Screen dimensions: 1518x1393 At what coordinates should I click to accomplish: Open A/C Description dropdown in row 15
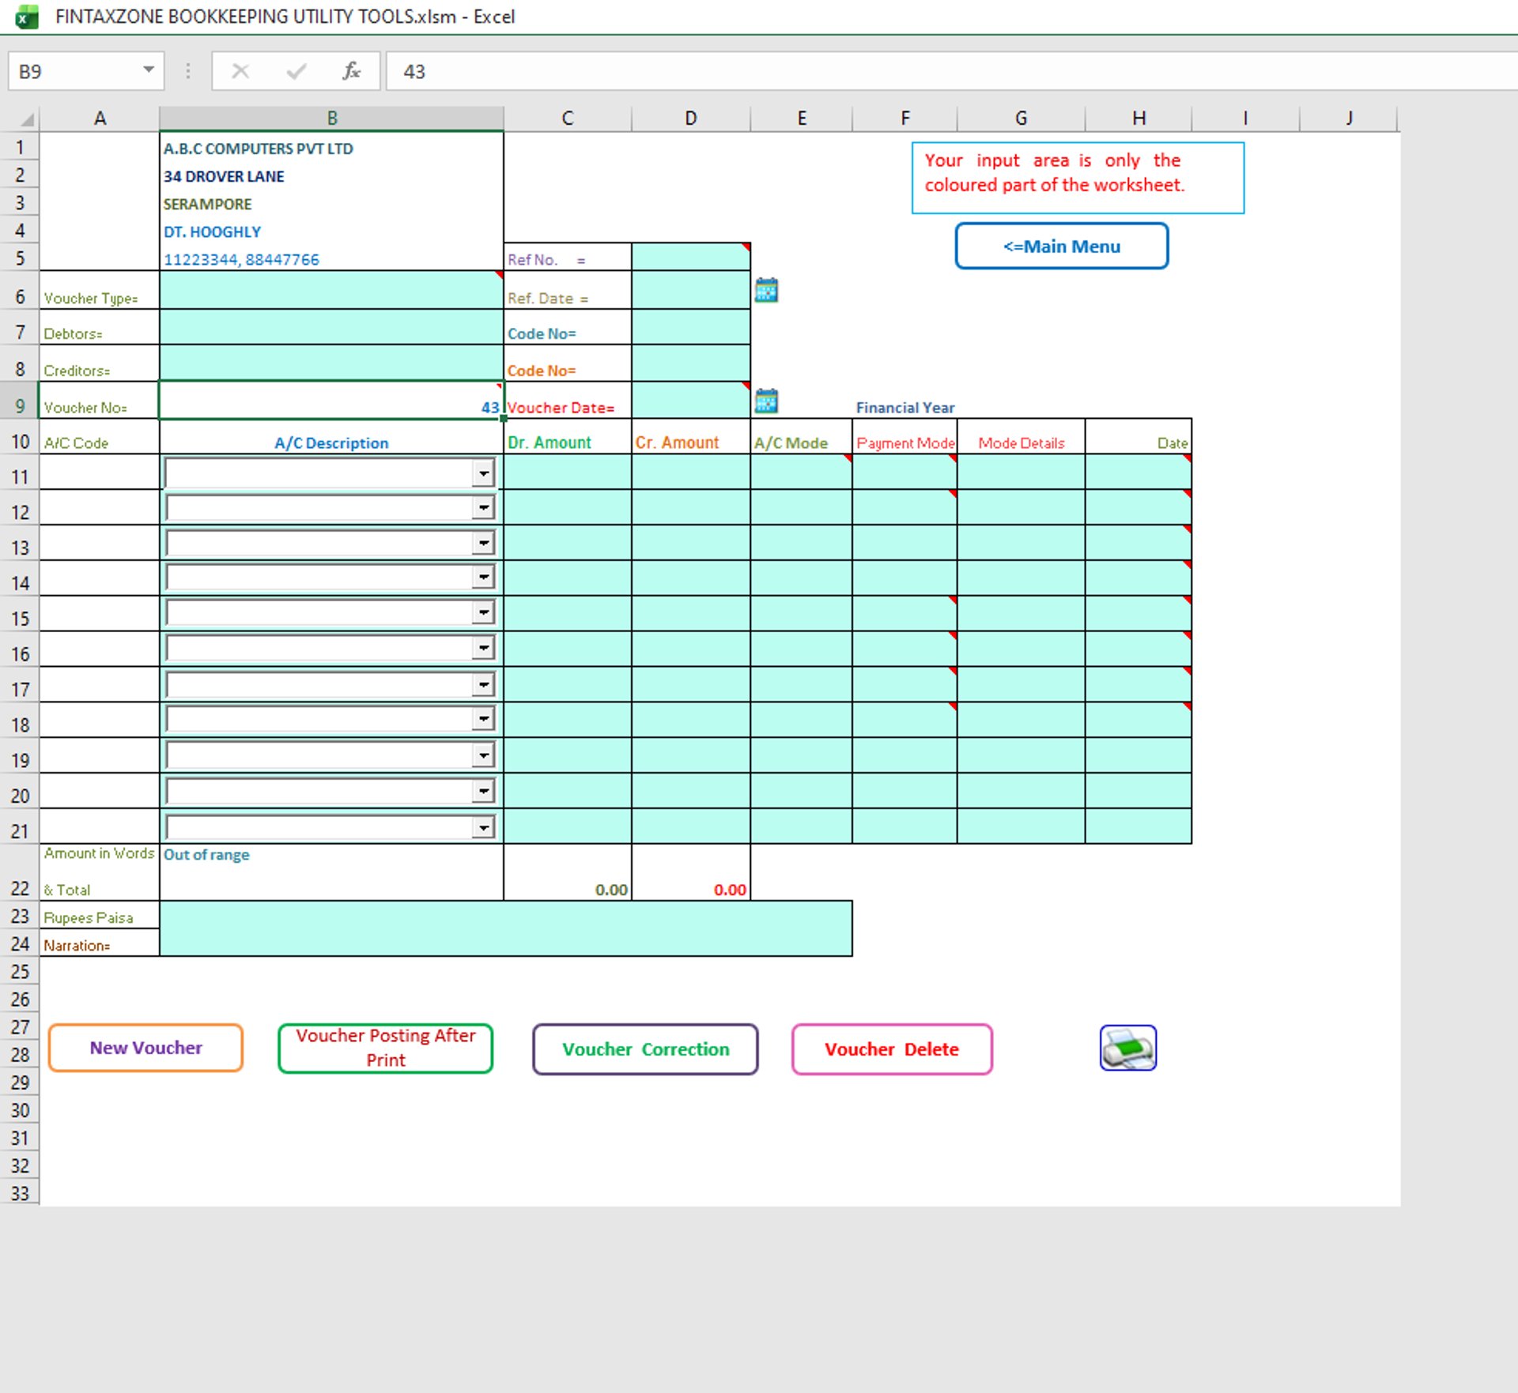click(x=483, y=612)
